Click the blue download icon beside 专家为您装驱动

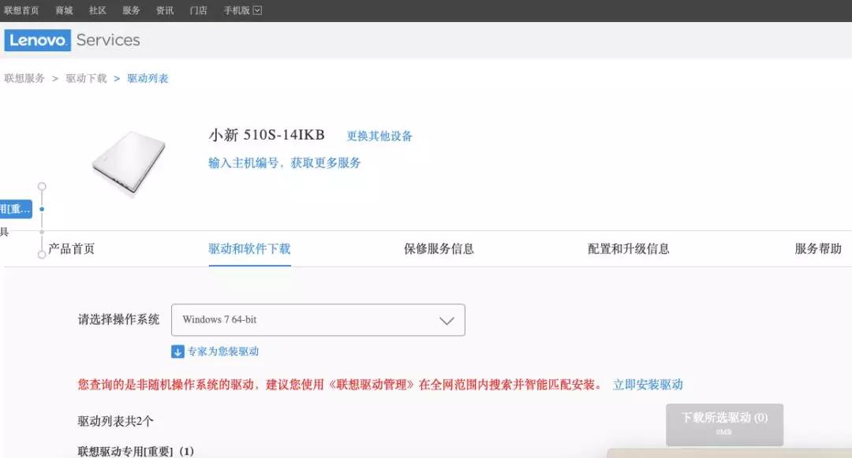tap(176, 351)
